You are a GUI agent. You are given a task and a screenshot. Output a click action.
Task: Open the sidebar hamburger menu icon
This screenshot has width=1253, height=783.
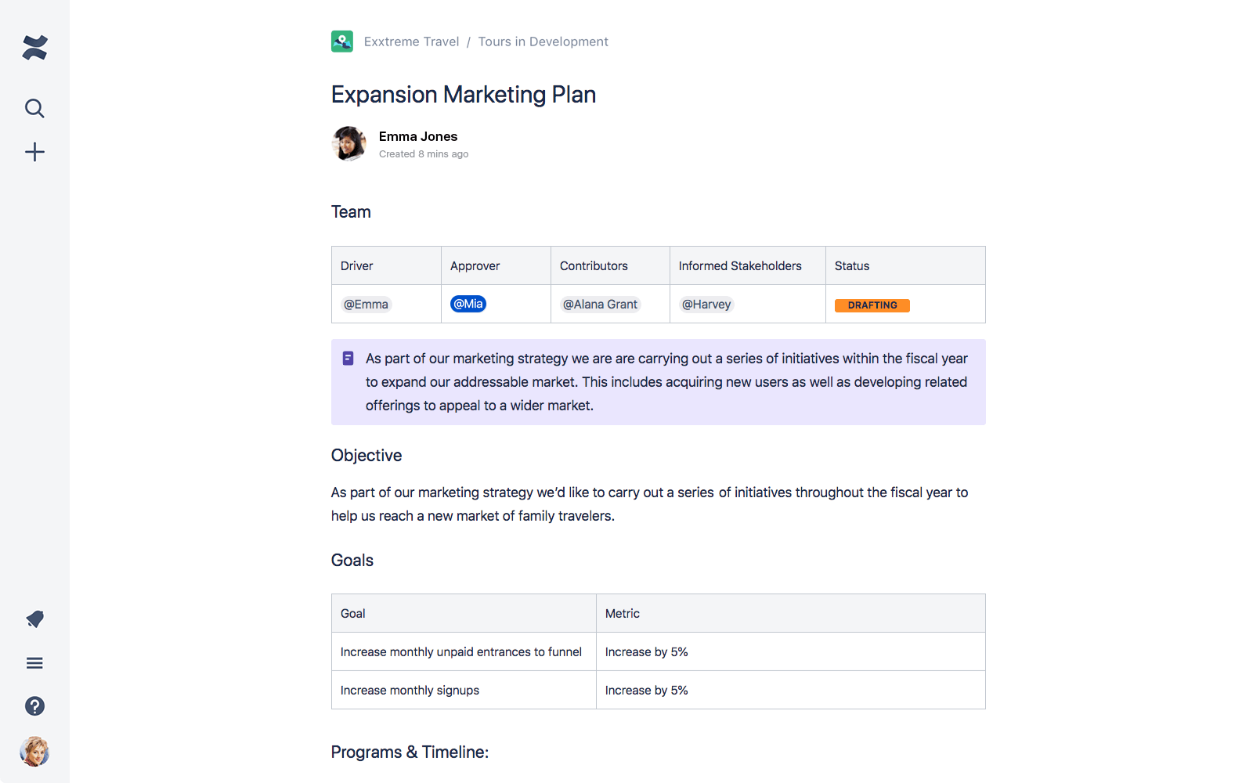[34, 663]
